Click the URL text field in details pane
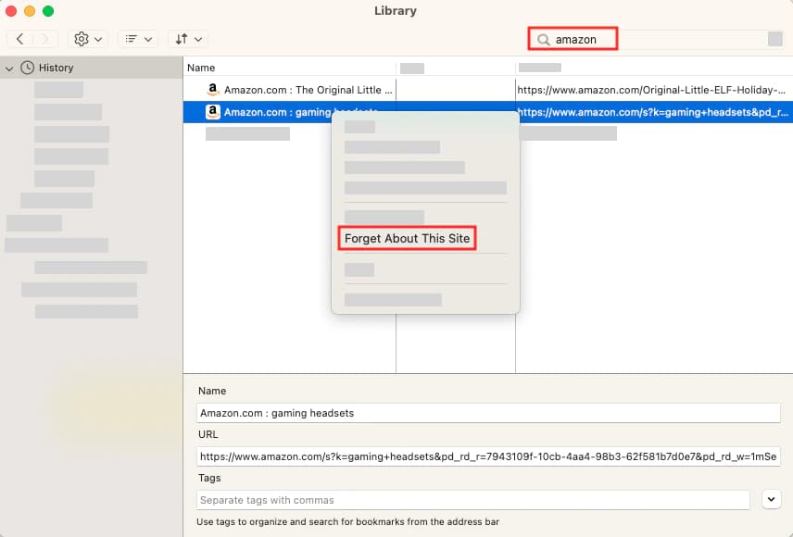 [488, 456]
